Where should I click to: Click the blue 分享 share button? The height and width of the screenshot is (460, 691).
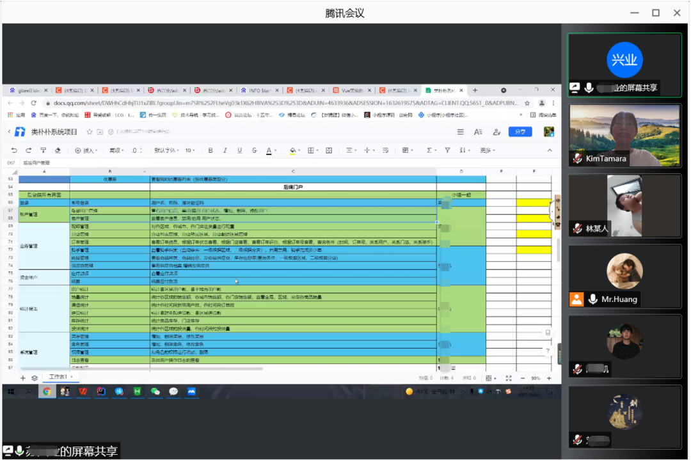520,132
